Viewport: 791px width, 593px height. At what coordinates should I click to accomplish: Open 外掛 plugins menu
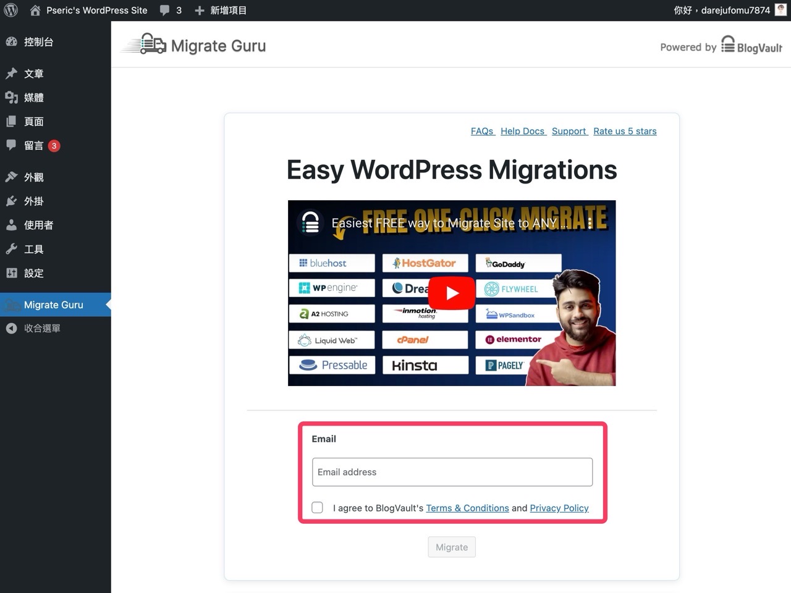[x=34, y=201]
